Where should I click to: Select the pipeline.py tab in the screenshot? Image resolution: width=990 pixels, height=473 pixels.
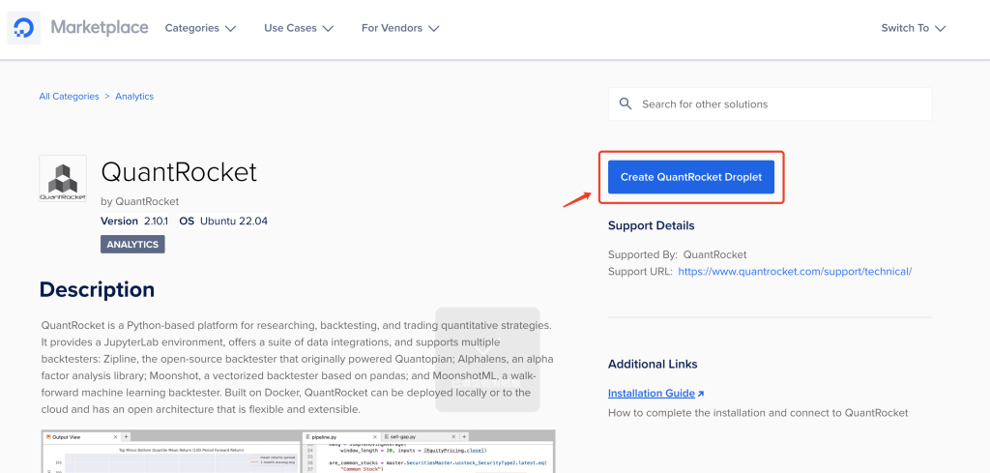(x=341, y=436)
